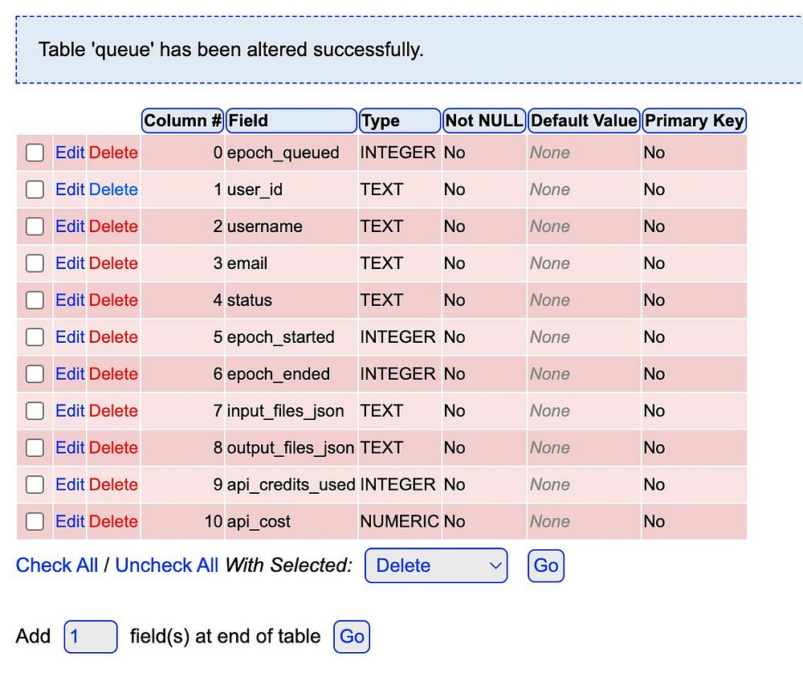Edit the epoch_queued field
Screen dimensions: 803x677
(x=70, y=152)
